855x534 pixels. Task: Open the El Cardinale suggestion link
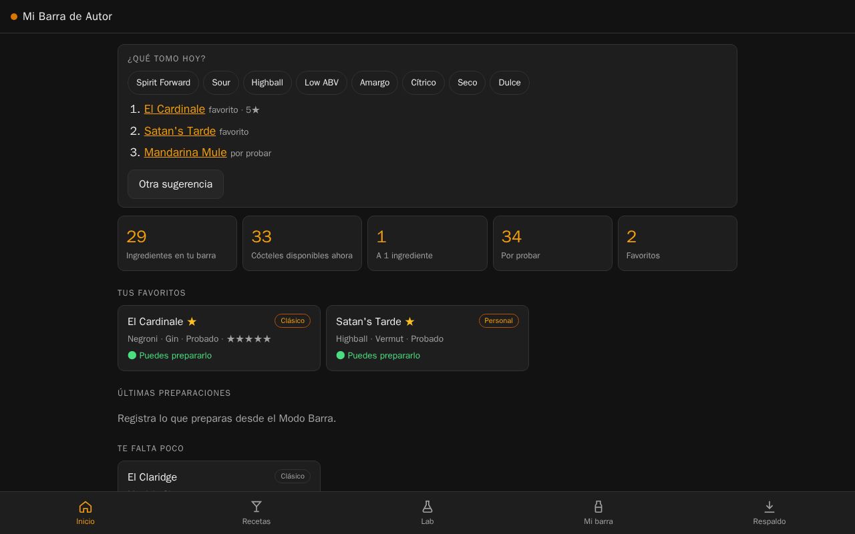click(174, 109)
